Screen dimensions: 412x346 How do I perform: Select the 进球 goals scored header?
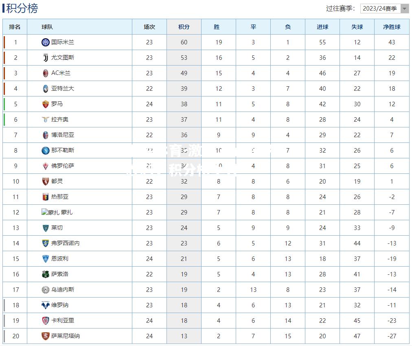coord(322,27)
